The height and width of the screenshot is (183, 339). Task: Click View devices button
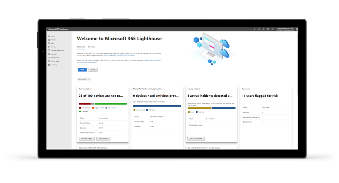tap(103, 139)
